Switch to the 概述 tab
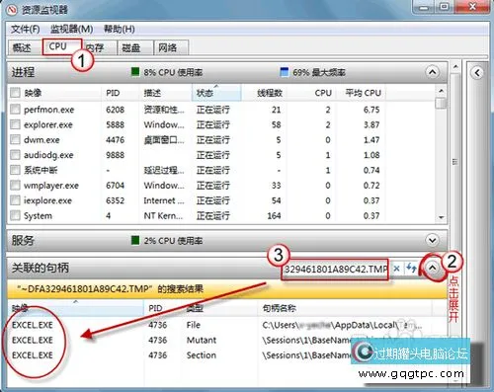Screen dimensions: 494x392 point(22,48)
